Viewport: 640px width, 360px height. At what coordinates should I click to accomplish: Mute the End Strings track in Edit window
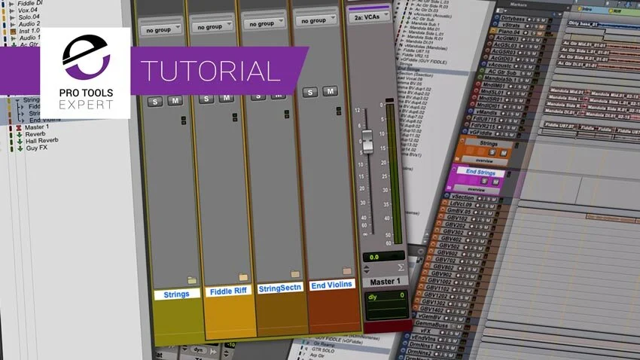point(495,182)
